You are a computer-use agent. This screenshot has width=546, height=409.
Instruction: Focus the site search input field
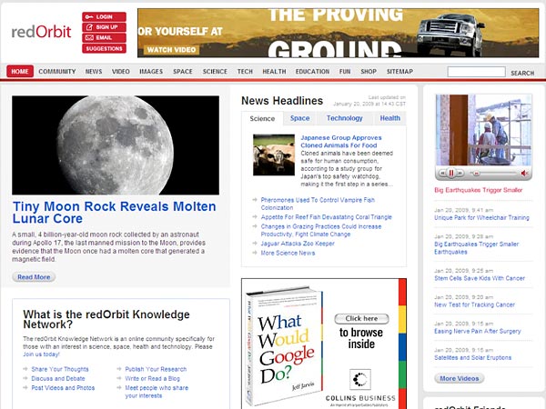476,72
